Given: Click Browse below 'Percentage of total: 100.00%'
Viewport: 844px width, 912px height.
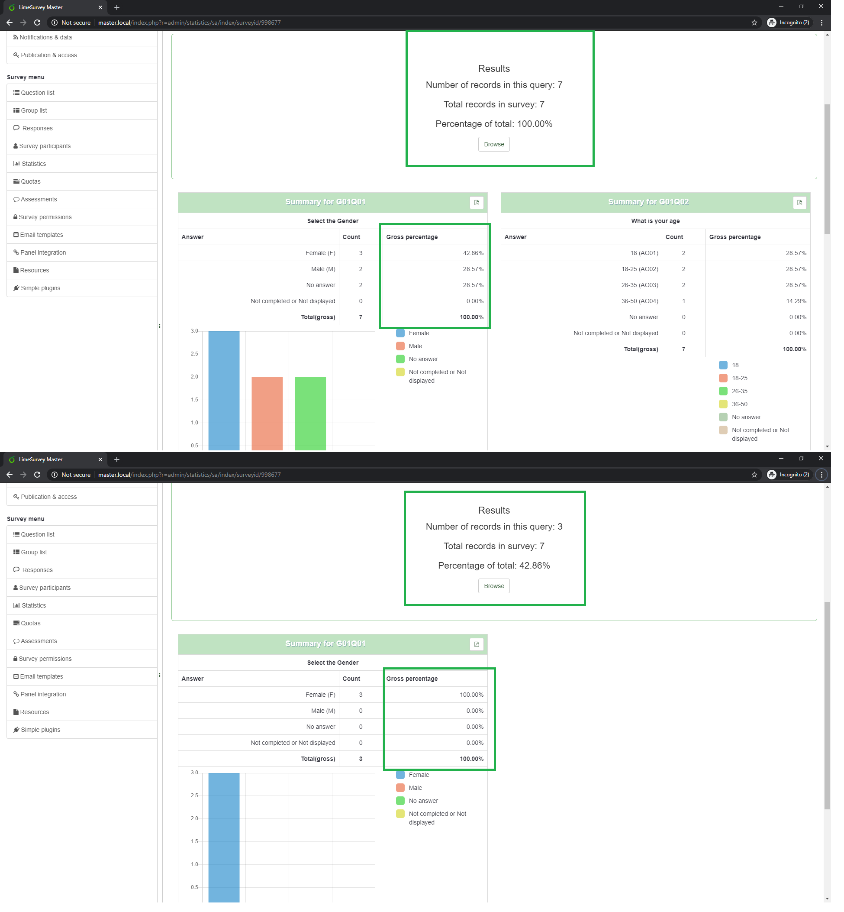Looking at the screenshot, I should point(494,144).
